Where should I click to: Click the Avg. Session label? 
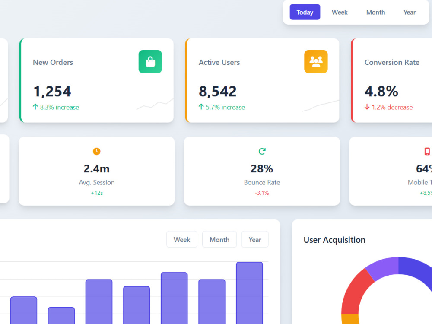click(x=97, y=182)
